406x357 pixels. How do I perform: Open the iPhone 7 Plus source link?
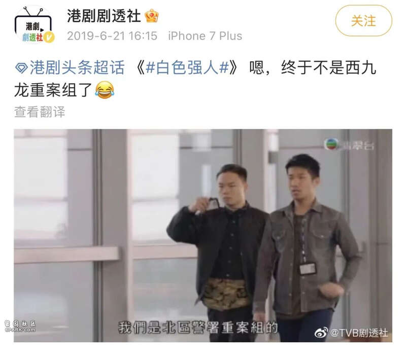click(x=205, y=36)
